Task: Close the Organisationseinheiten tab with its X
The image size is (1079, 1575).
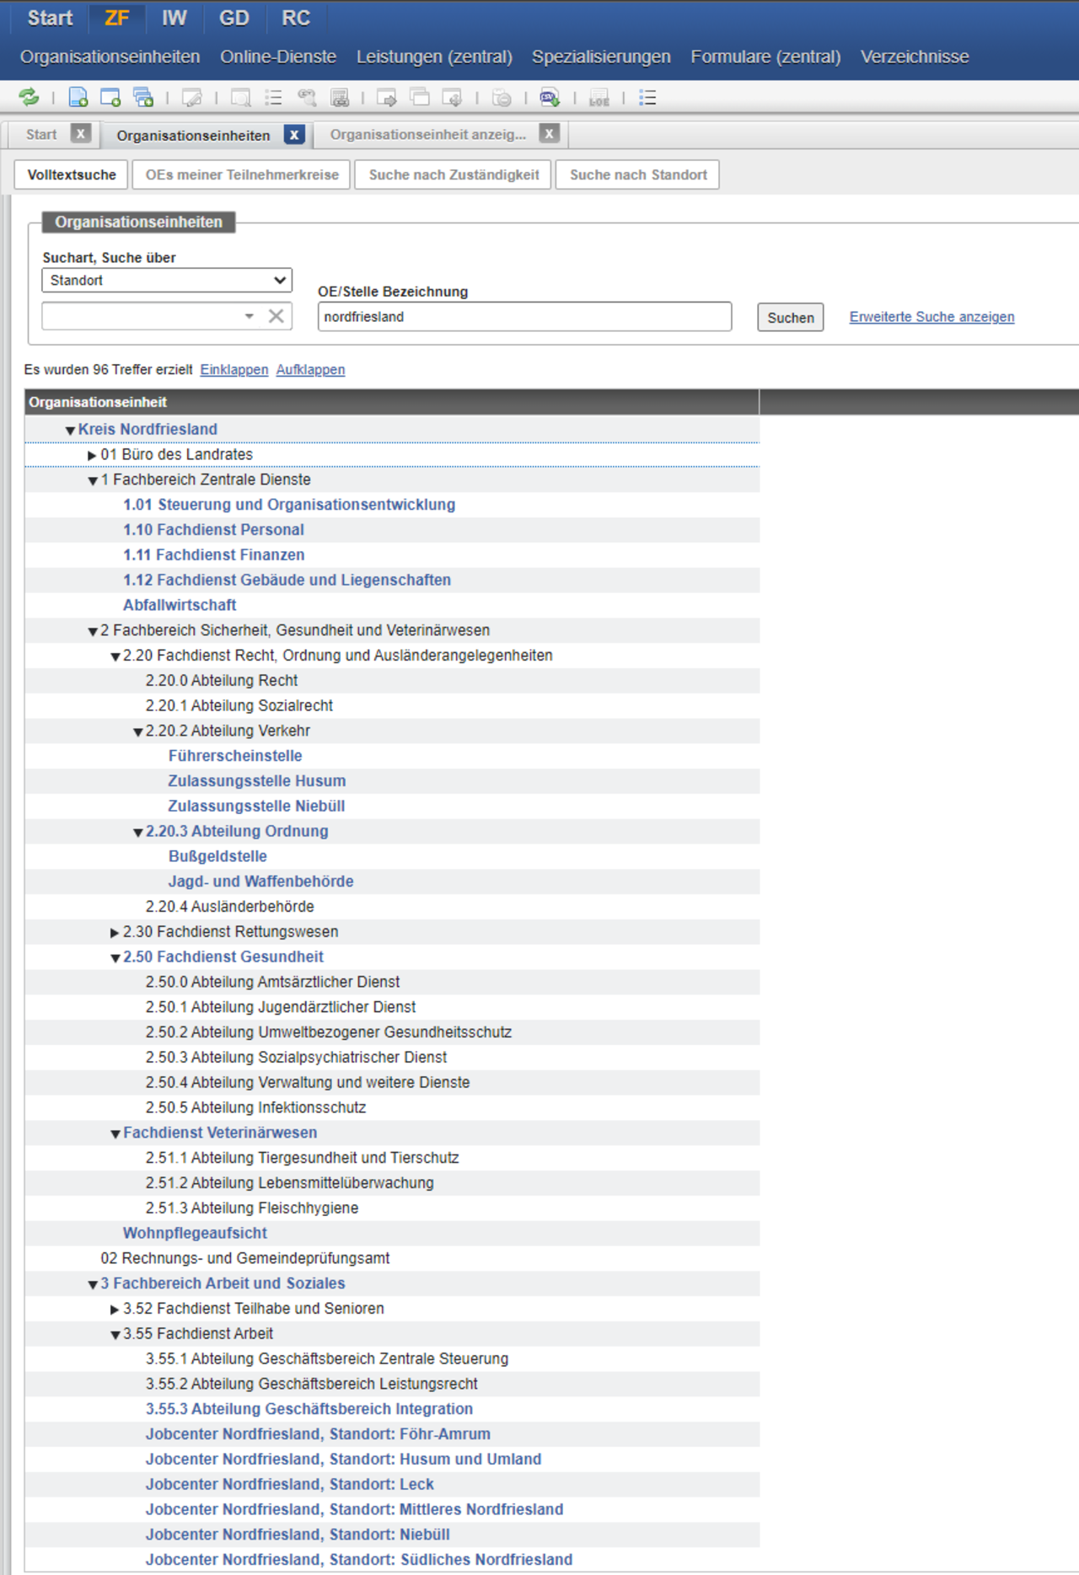Action: [x=294, y=135]
